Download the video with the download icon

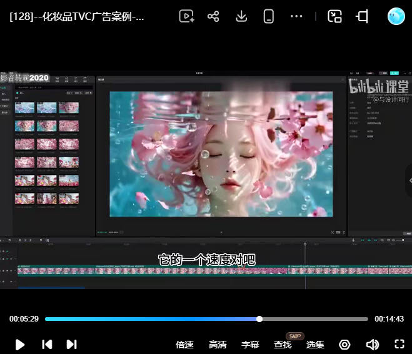click(241, 16)
